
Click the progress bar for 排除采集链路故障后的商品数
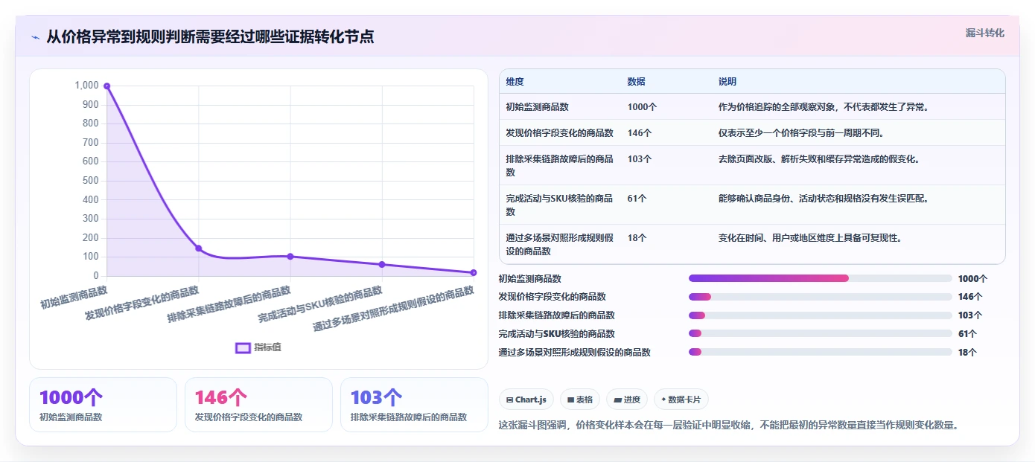click(821, 315)
